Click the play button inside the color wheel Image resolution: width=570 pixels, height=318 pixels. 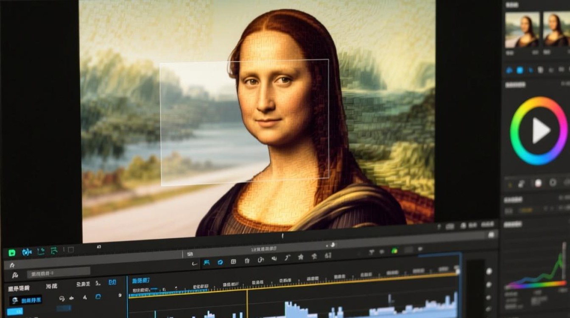540,131
